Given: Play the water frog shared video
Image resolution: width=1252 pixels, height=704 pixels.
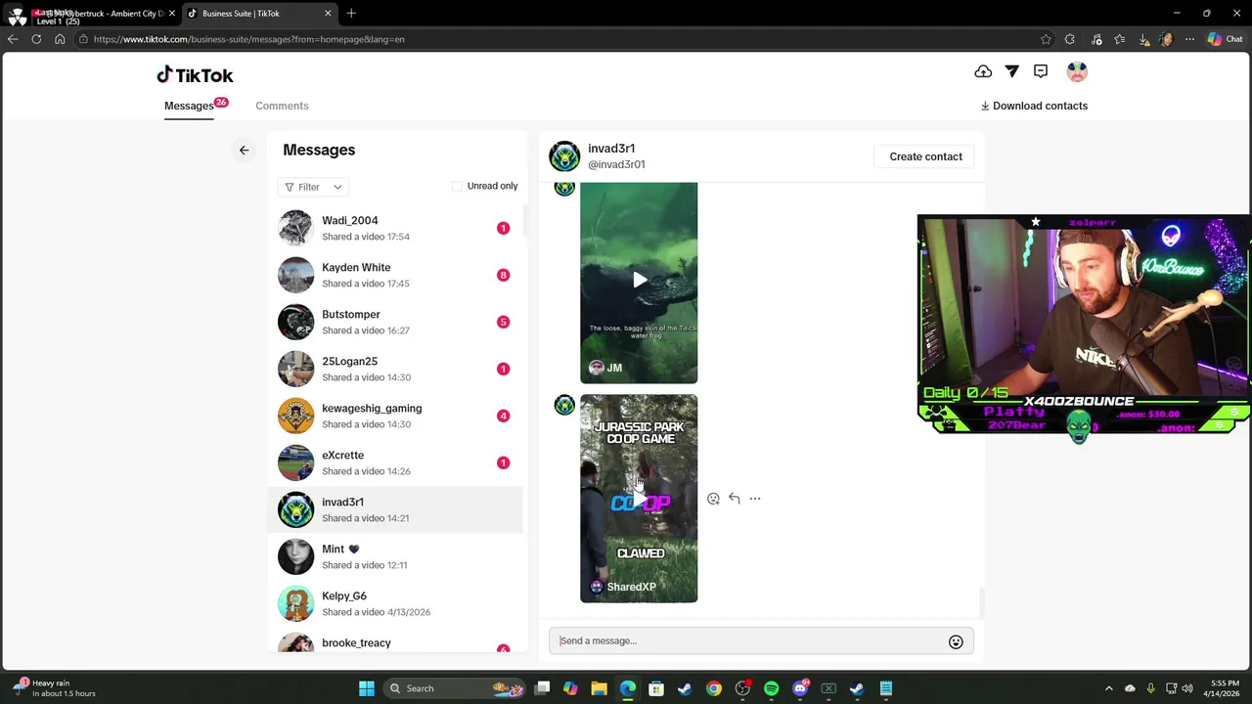Looking at the screenshot, I should pyautogui.click(x=639, y=281).
